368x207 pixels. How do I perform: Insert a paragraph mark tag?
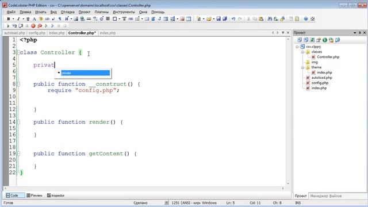pos(60,19)
